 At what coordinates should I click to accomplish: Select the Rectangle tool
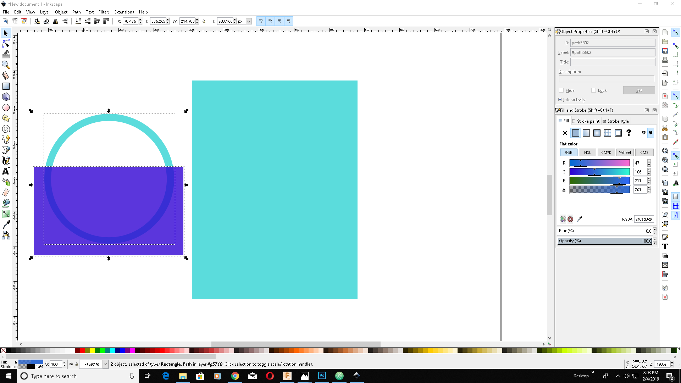6,86
